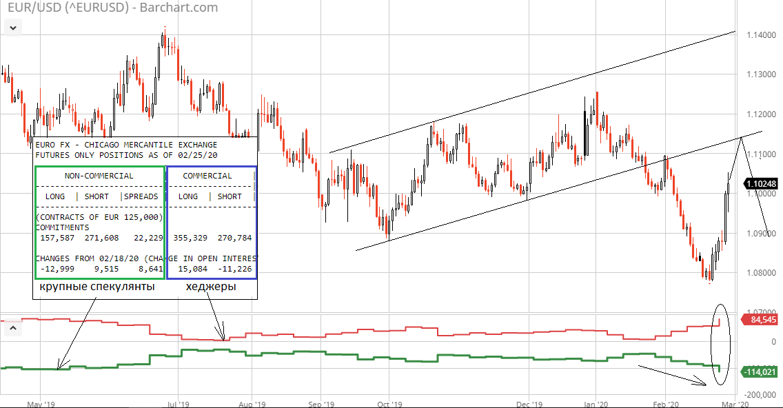Select the Sep '19 date axis label

click(321, 402)
